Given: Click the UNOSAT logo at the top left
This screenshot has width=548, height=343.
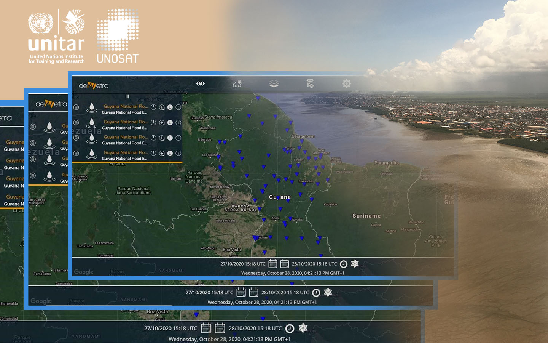Looking at the screenshot, I should (x=118, y=36).
